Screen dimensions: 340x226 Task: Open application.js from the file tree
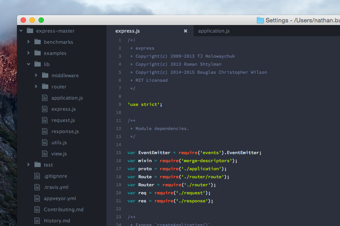pyautogui.click(x=67, y=98)
